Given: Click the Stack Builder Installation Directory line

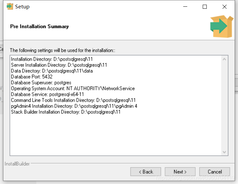Looking at the screenshot, I should pyautogui.click(x=66, y=112).
